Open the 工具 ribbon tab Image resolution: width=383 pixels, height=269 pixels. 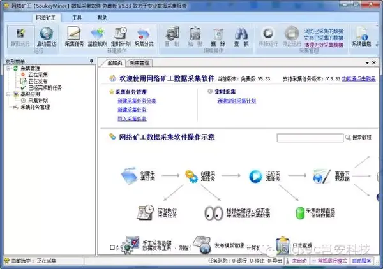coord(77,18)
